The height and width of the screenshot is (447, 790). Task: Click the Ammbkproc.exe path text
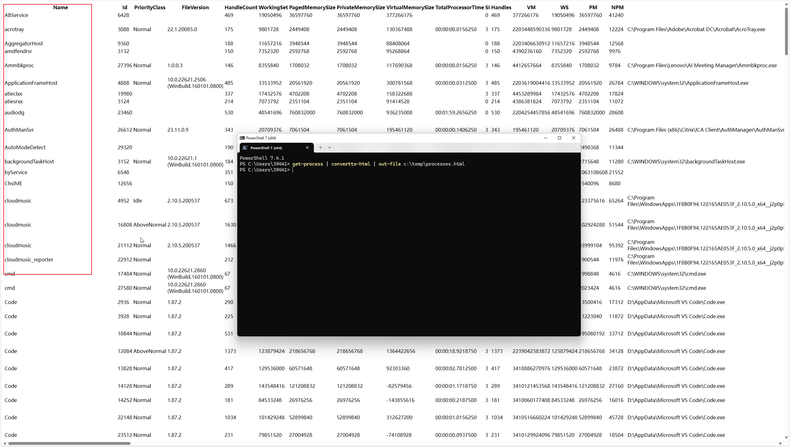pos(702,65)
